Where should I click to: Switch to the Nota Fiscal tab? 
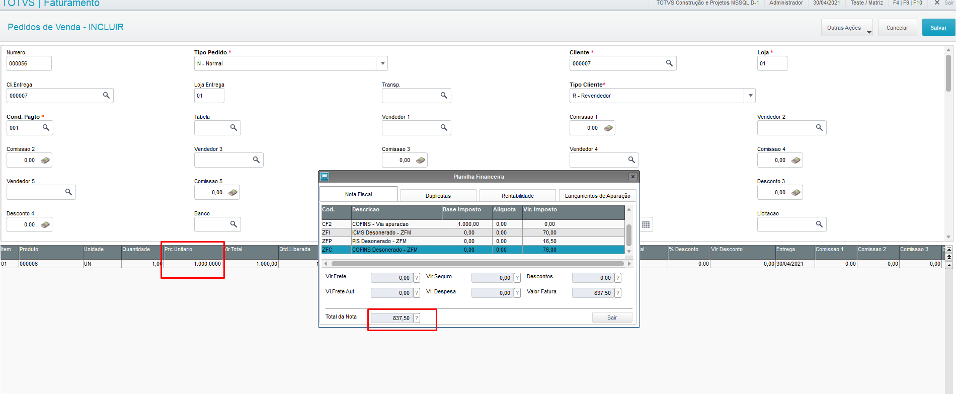358,194
